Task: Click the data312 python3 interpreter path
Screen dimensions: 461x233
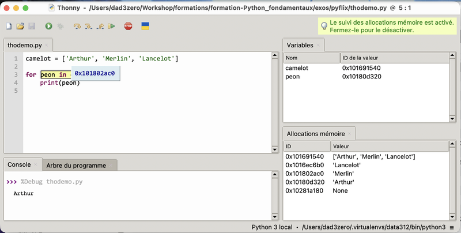Action: [373, 227]
